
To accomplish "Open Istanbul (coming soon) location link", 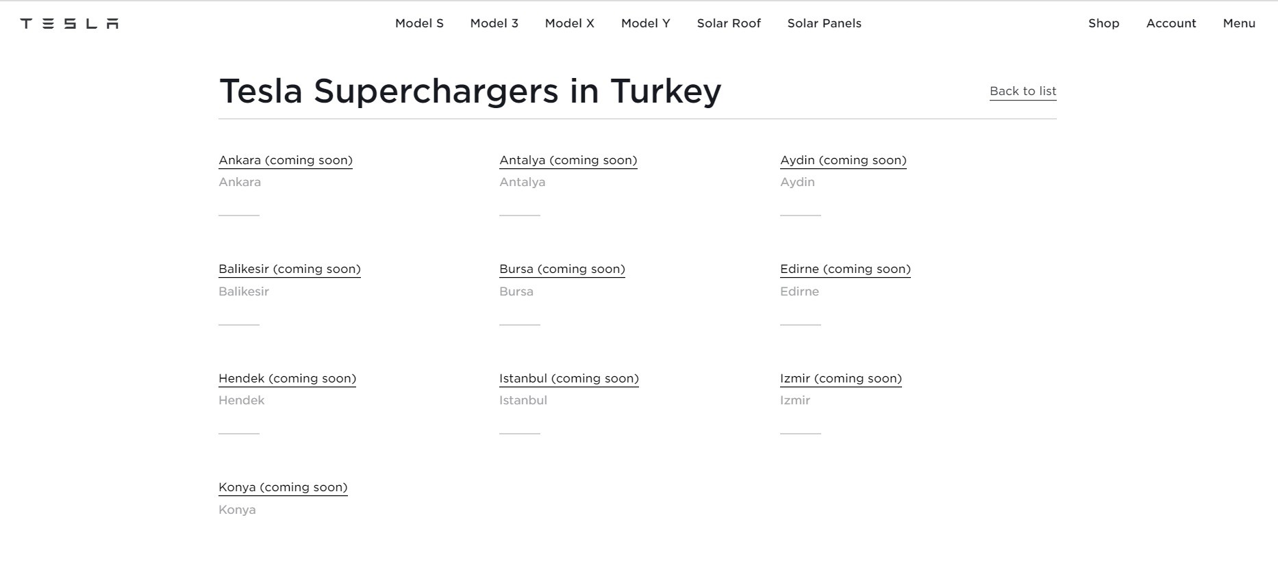I will click(568, 378).
